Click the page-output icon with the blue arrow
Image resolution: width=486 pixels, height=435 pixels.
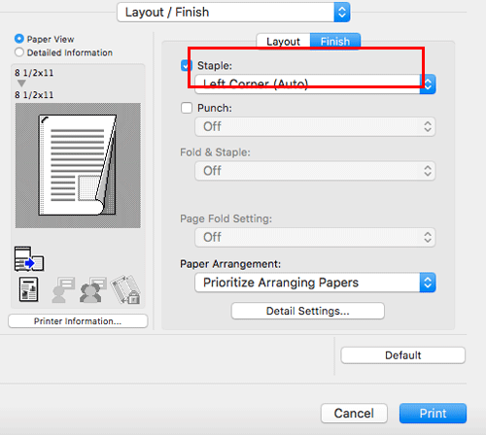point(29,259)
